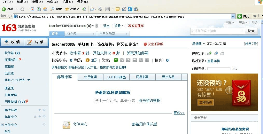Select the 今日新闻 tab
The image size is (263, 134).
click(90, 77)
